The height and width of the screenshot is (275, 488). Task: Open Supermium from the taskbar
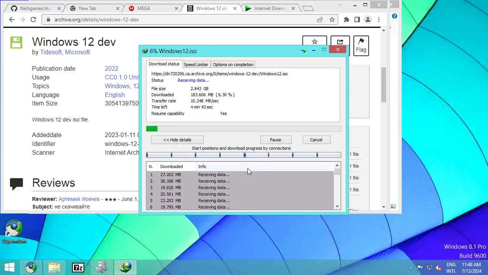31,267
